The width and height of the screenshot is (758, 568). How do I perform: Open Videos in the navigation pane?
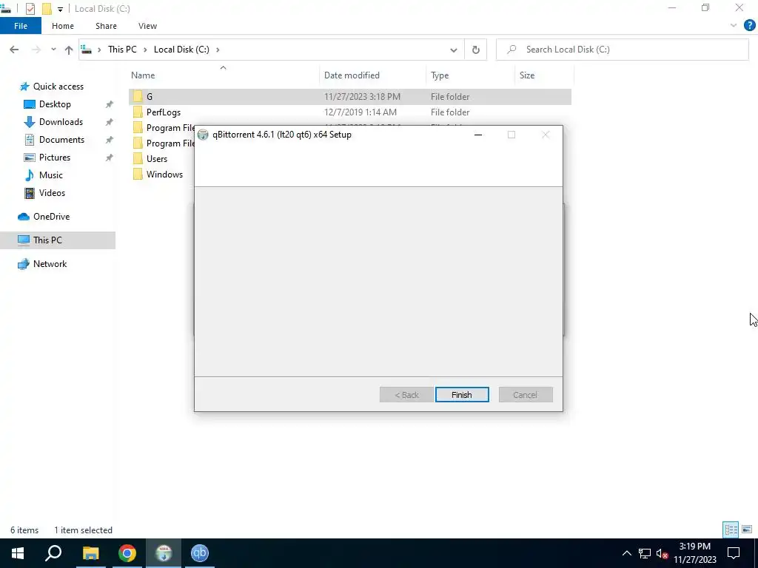pos(52,193)
